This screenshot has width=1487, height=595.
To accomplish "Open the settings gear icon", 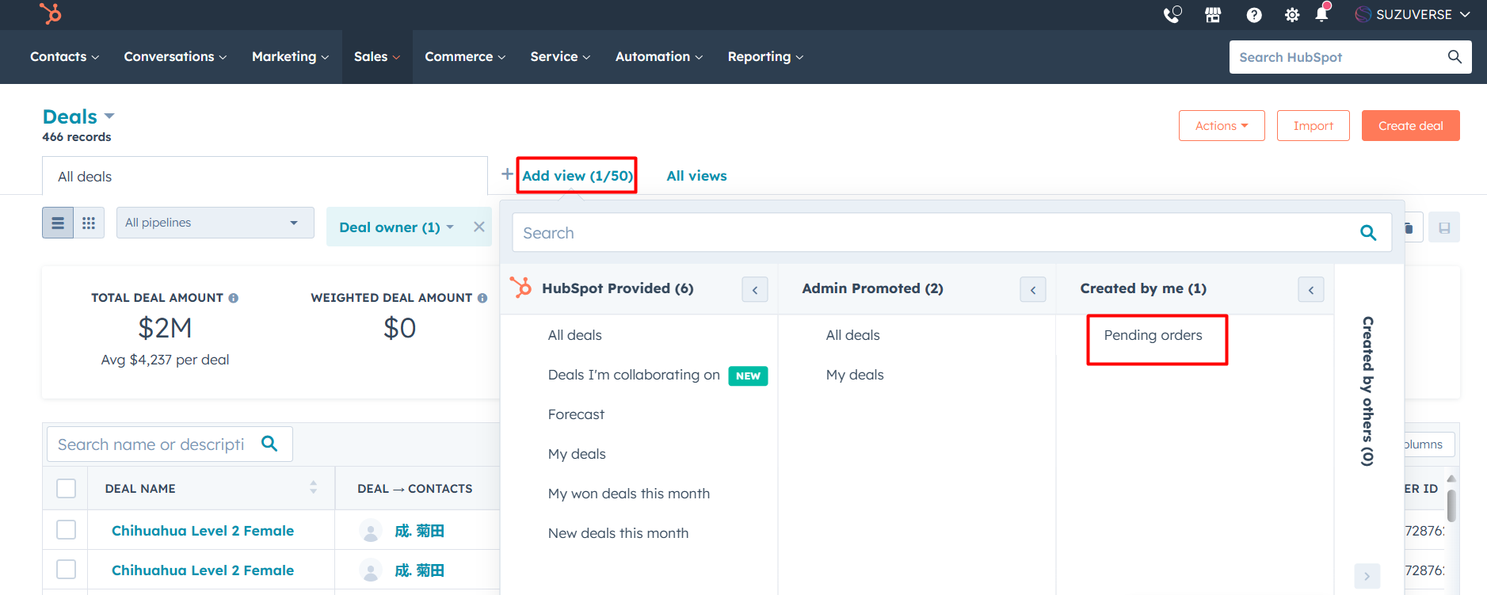I will (1291, 14).
